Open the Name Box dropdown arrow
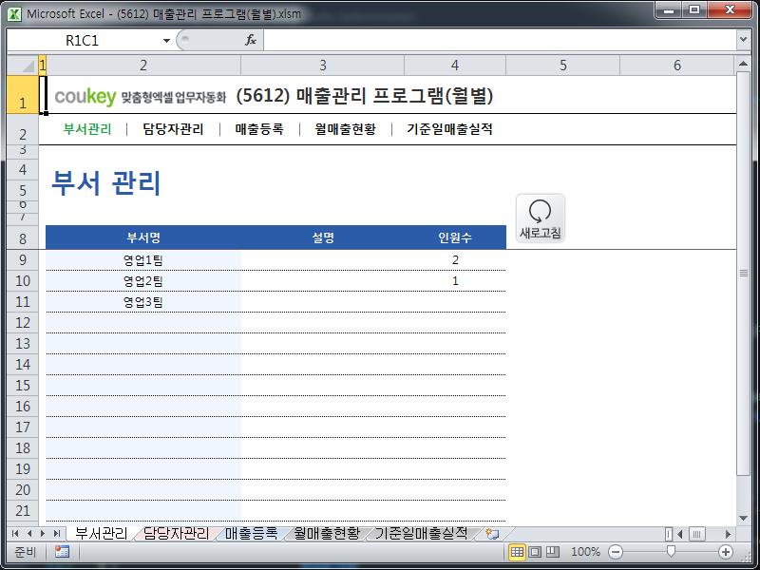The image size is (760, 570). (166, 41)
